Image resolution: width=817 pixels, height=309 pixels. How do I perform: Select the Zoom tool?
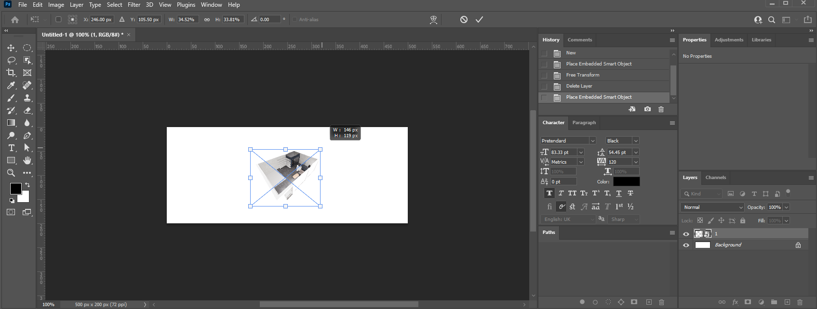[x=11, y=173]
